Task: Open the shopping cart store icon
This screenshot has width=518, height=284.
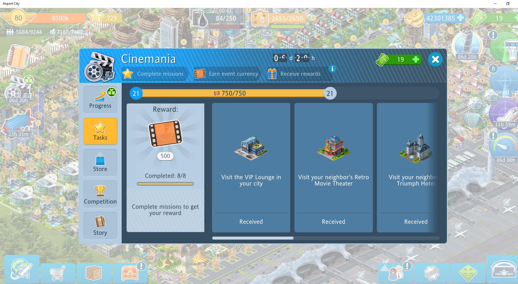Action: tap(58, 273)
